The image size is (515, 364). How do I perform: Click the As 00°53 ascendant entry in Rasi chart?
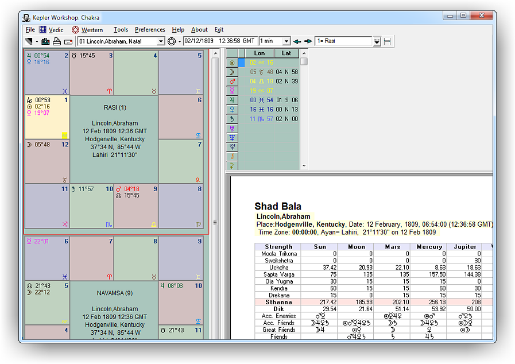pos(39,100)
